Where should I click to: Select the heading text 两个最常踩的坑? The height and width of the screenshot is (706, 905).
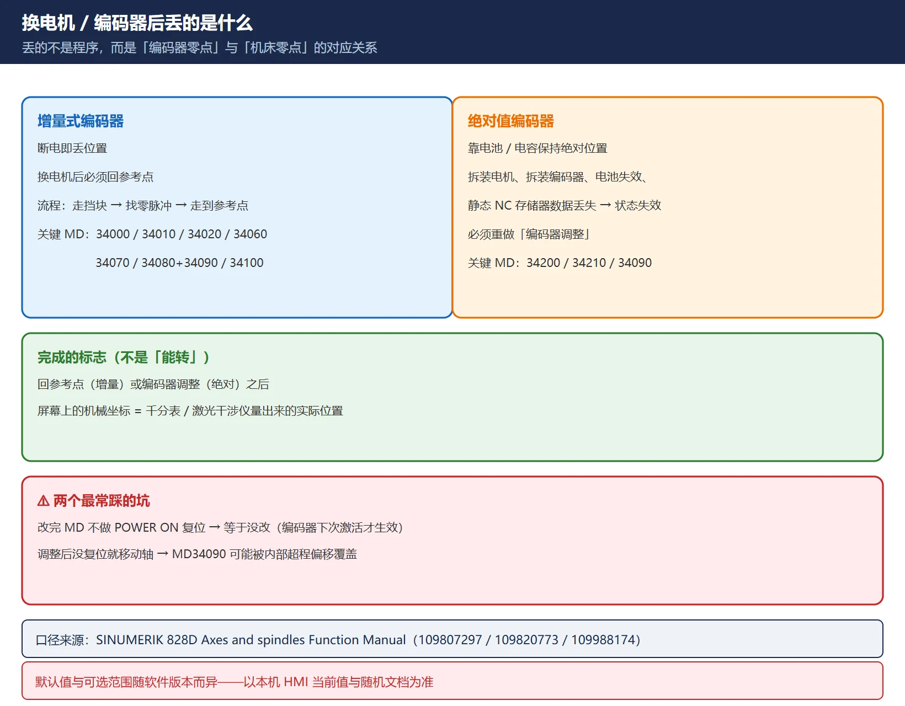coord(102,501)
